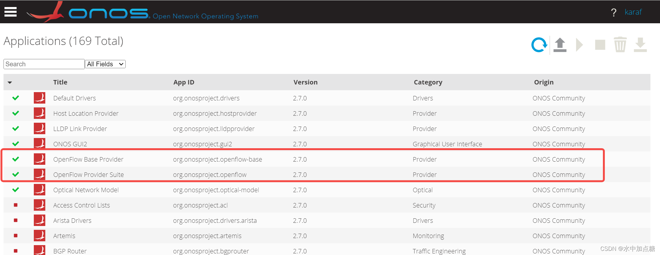
Task: Select LLDP Link Provider row title
Action: [80, 129]
